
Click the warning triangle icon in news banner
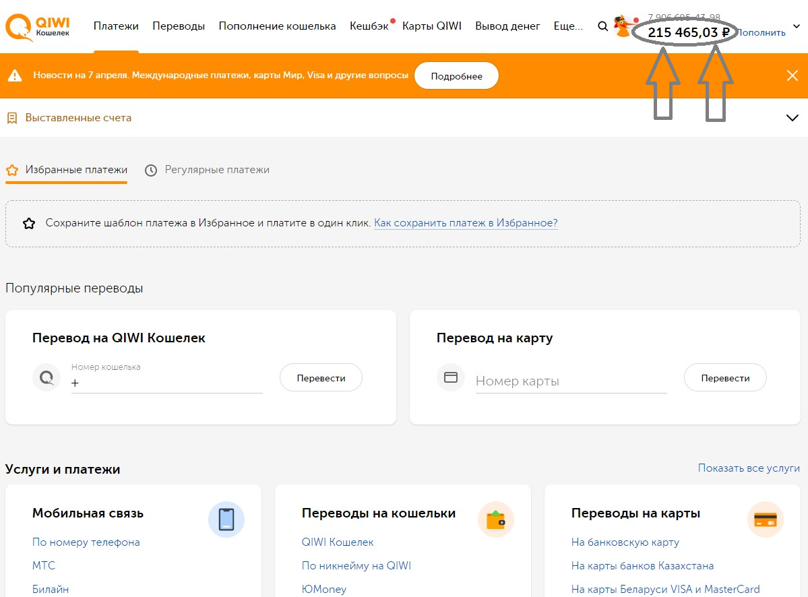coord(15,75)
